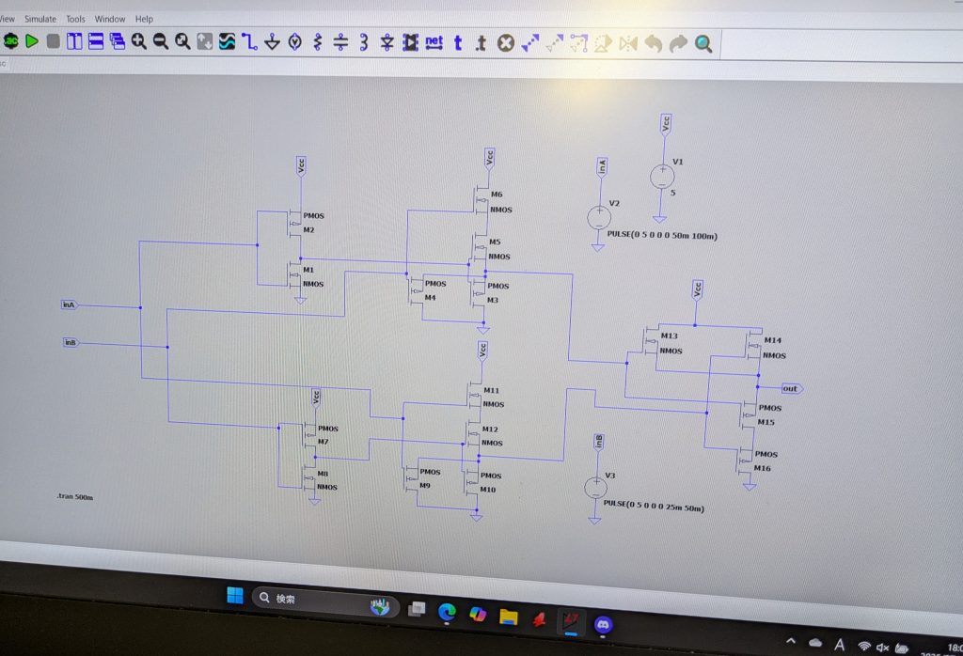Activate the Delete tool

[505, 43]
